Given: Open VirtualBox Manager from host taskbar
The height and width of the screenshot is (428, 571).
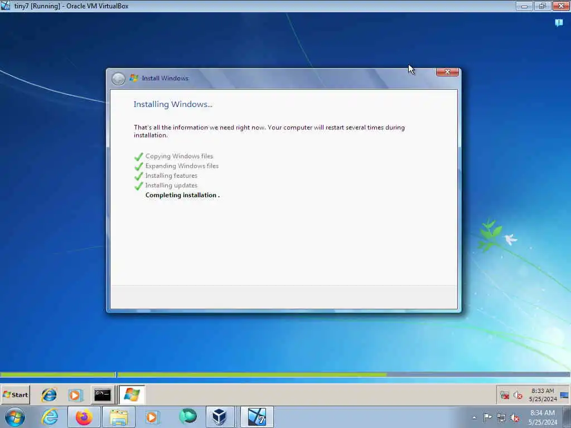Looking at the screenshot, I should tap(220, 417).
